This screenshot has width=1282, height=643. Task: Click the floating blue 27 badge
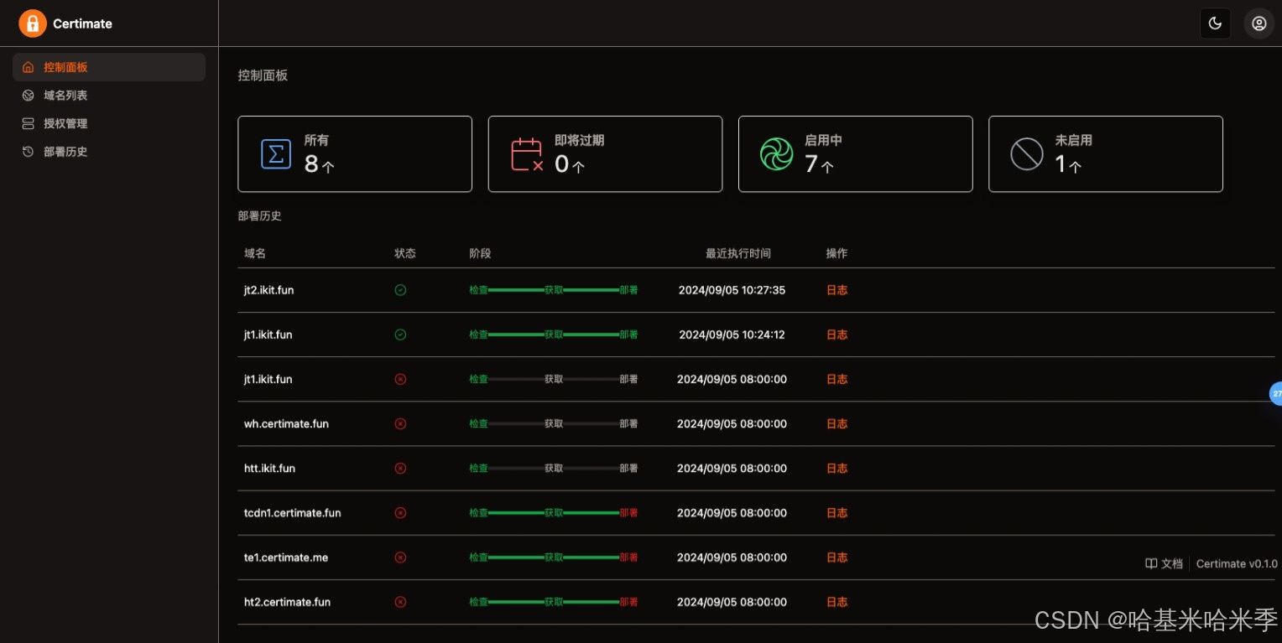[x=1275, y=393]
